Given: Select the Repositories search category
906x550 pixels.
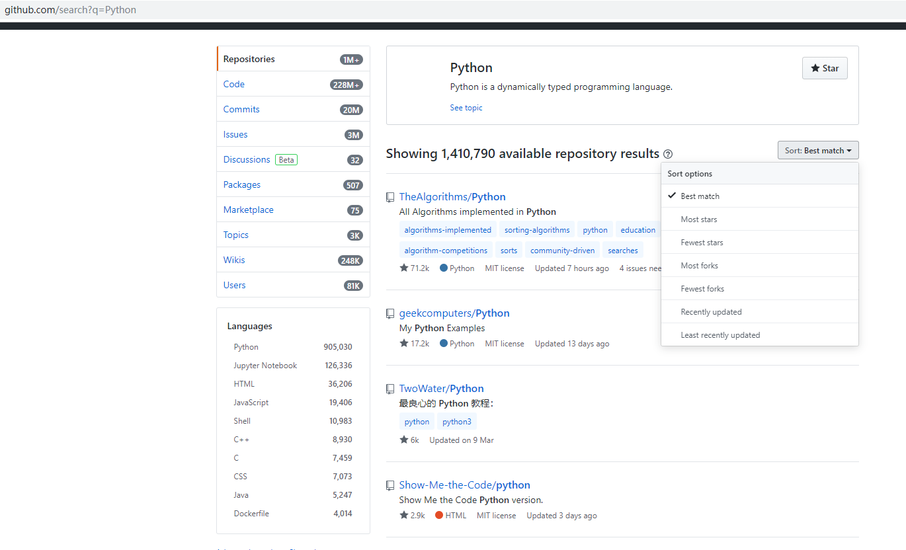Looking at the screenshot, I should point(293,59).
